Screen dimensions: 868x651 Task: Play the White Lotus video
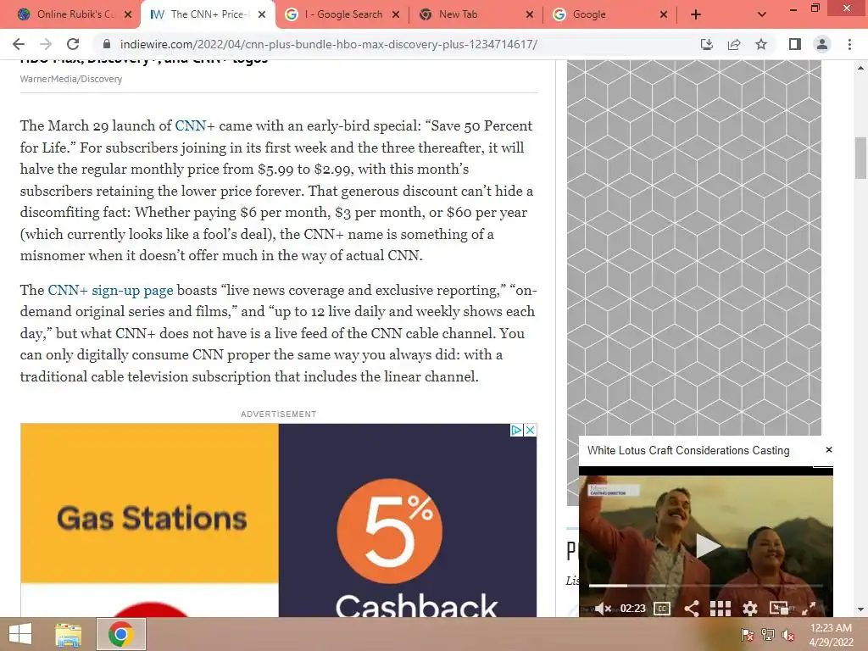click(x=706, y=546)
